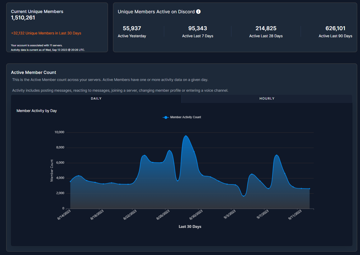This screenshot has height=255, width=360.
Task: Click the Active Member Count heading
Action: 34,72
